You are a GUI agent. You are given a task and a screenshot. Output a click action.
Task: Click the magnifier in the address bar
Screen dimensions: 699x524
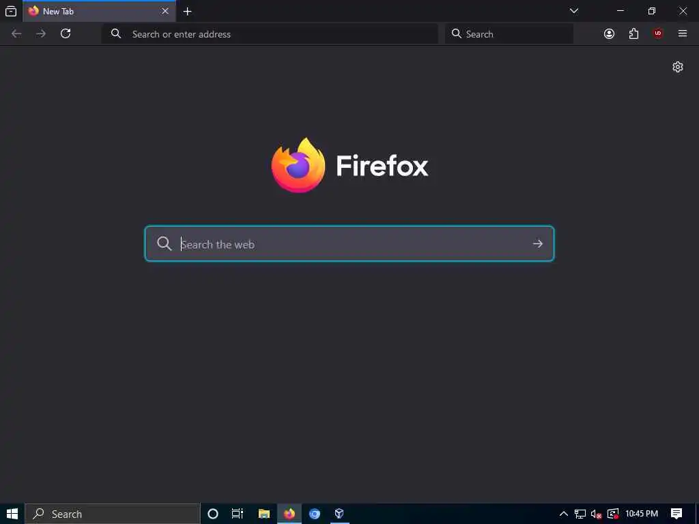coord(116,34)
